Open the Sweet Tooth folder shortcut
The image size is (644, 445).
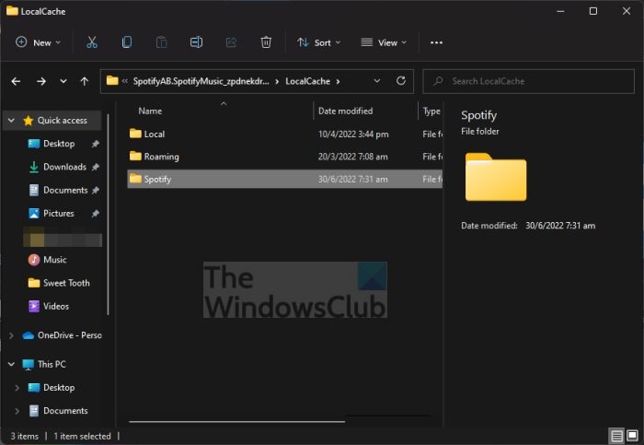pyautogui.click(x=66, y=283)
